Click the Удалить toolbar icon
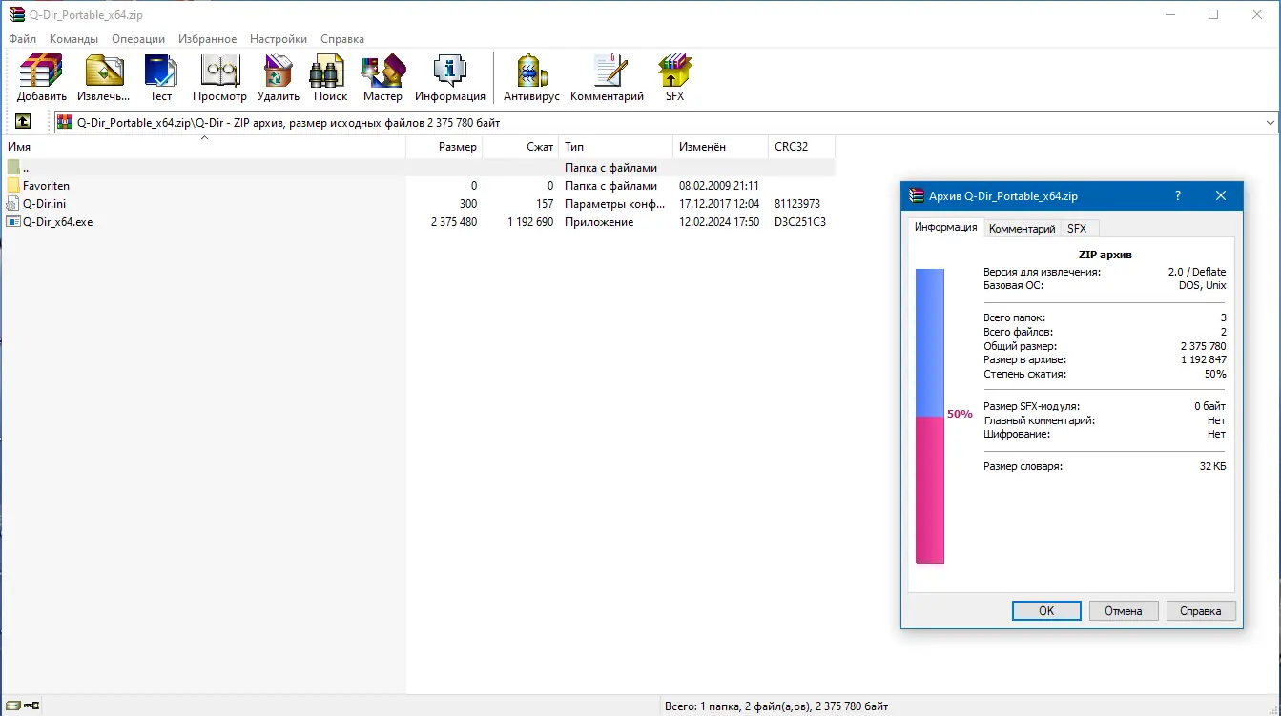1281x716 pixels. click(x=278, y=72)
